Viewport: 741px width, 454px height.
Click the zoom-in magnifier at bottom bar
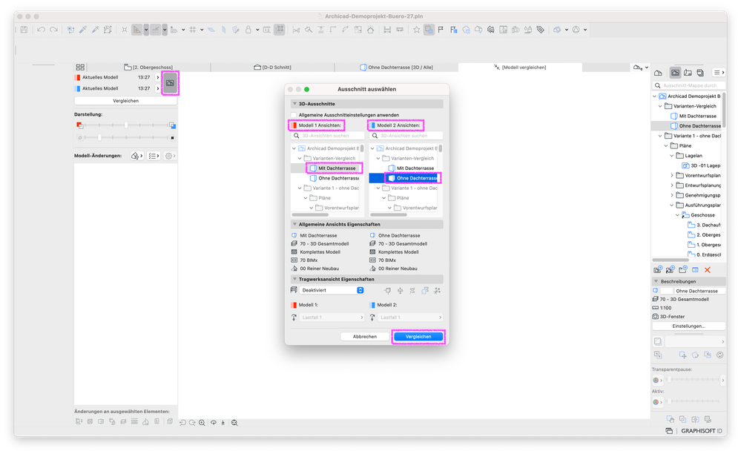tap(202, 423)
